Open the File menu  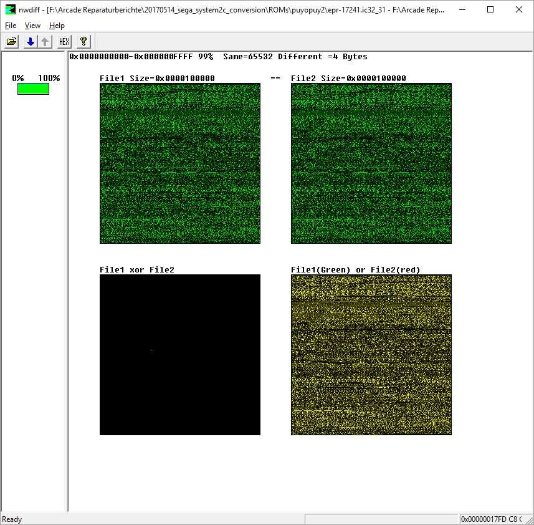[x=11, y=26]
